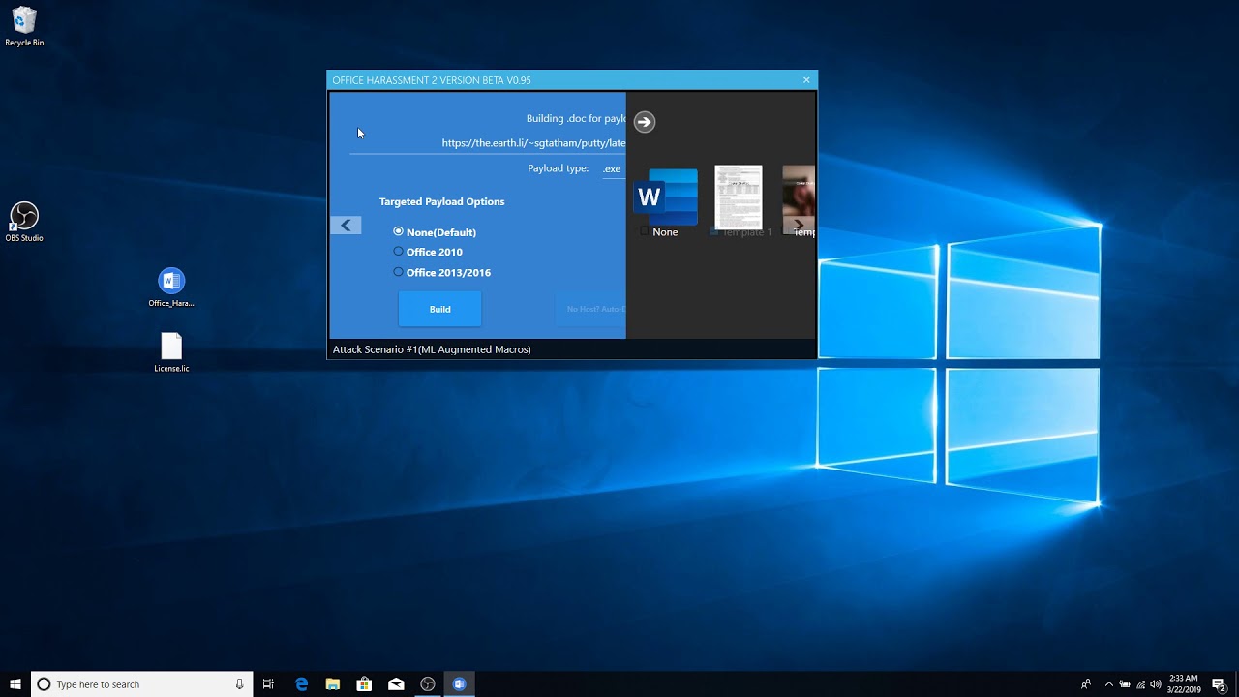This screenshot has height=697, width=1239.
Task: Launch Microsoft Edge from the taskbar
Action: click(301, 684)
